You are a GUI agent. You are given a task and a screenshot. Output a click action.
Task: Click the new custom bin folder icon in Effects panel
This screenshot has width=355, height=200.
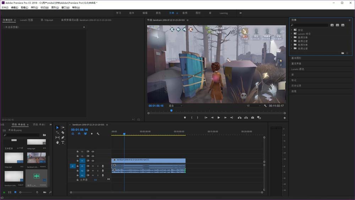pyautogui.click(x=343, y=53)
